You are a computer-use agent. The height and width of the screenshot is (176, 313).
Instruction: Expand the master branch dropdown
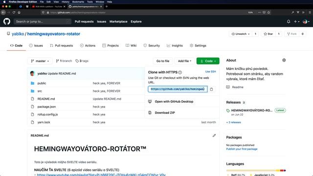pos(40,61)
